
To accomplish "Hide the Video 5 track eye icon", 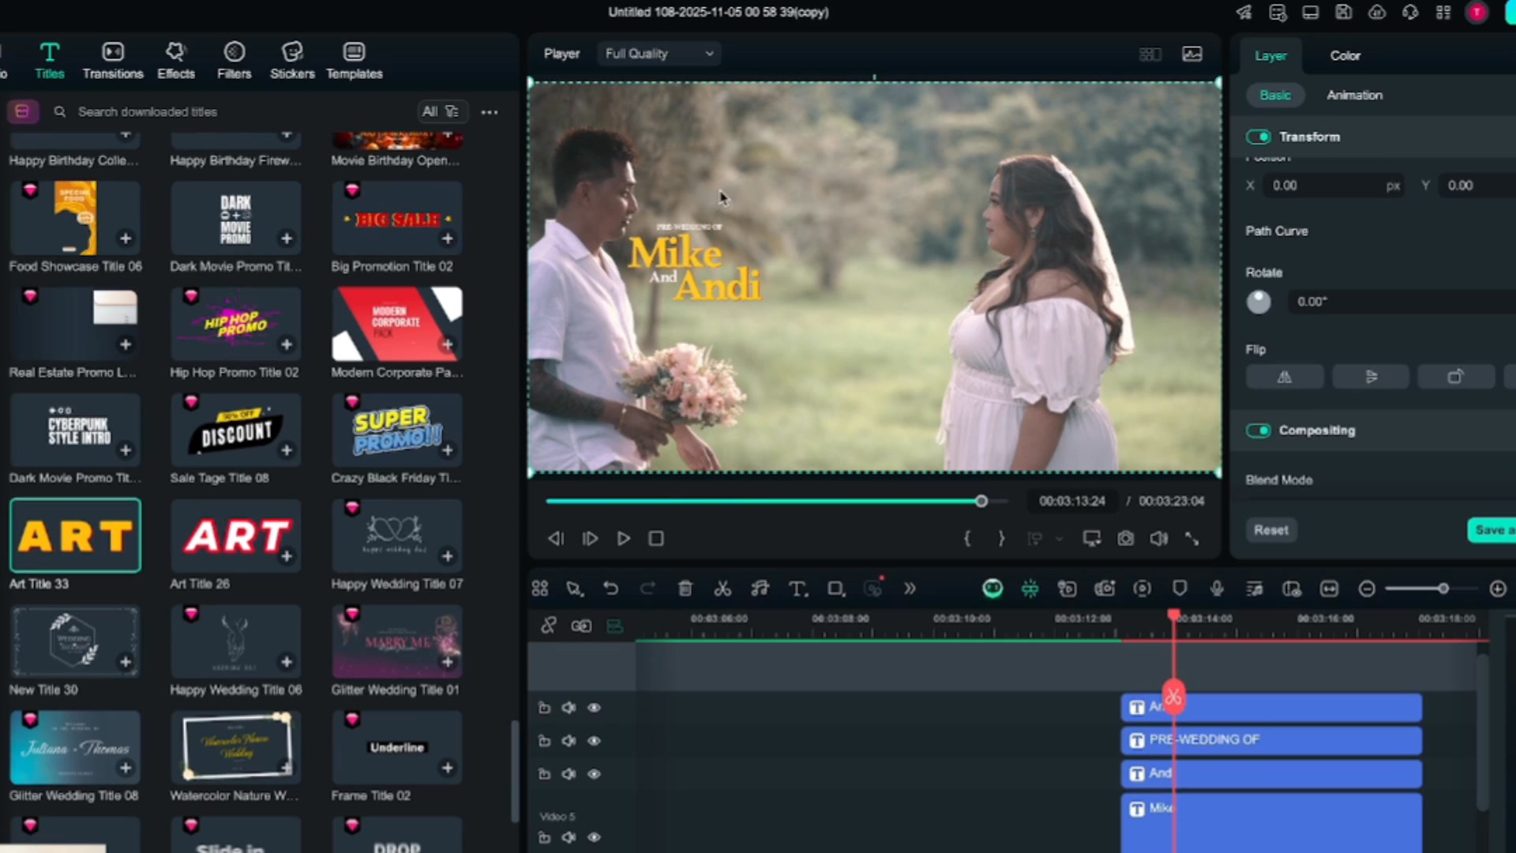I will [x=594, y=837].
